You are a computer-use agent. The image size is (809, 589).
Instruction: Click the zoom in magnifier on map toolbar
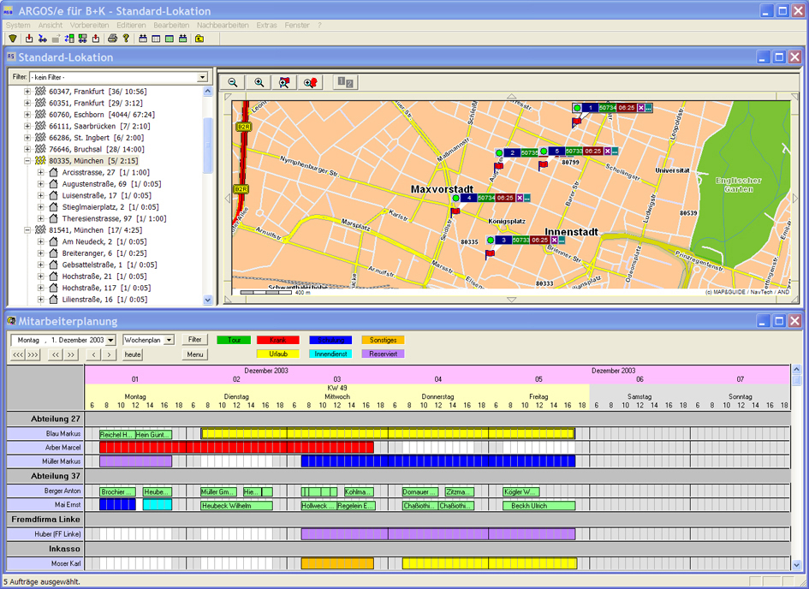point(259,82)
